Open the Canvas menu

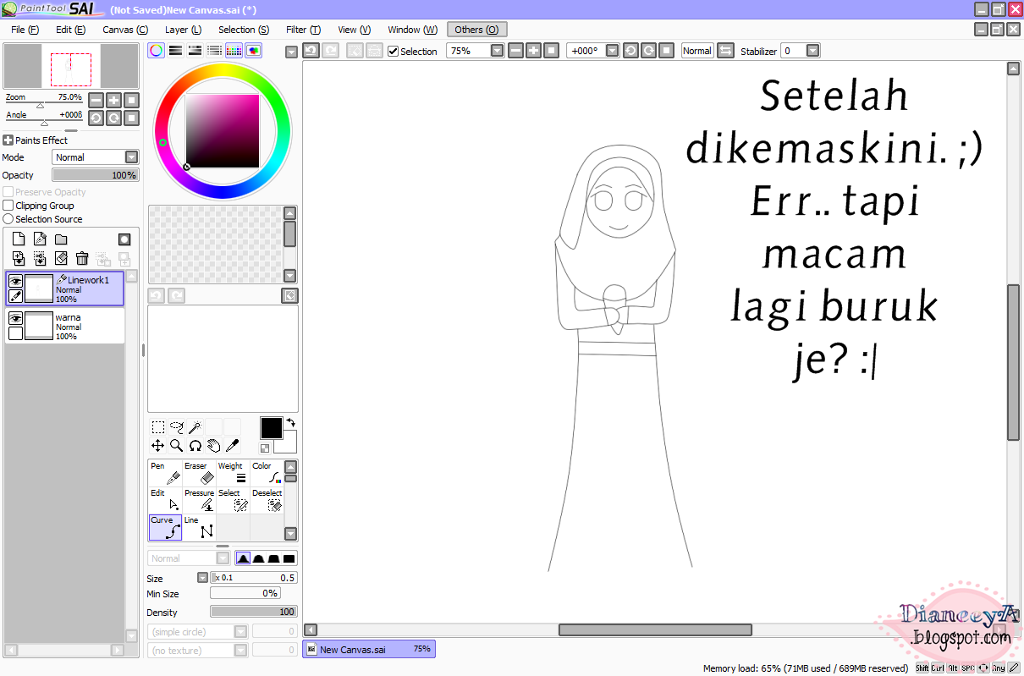coord(125,30)
